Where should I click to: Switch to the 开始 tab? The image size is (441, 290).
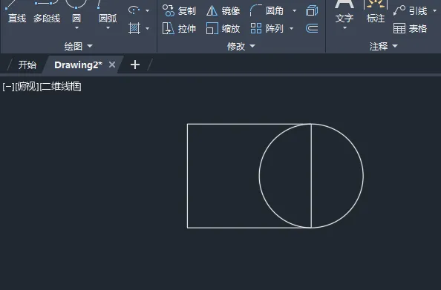coord(27,65)
